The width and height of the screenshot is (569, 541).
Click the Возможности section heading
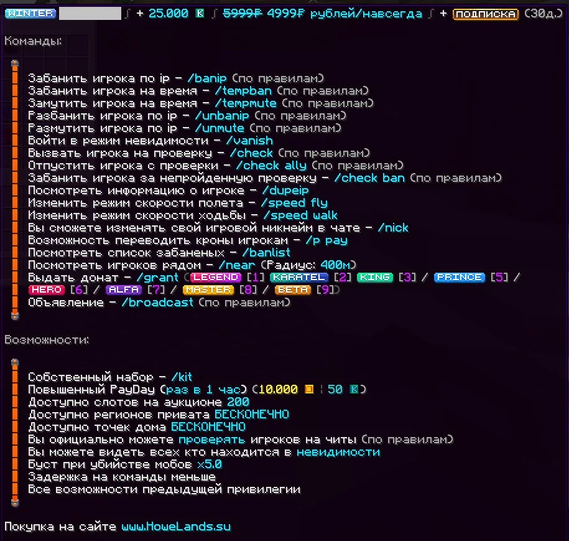(x=47, y=340)
